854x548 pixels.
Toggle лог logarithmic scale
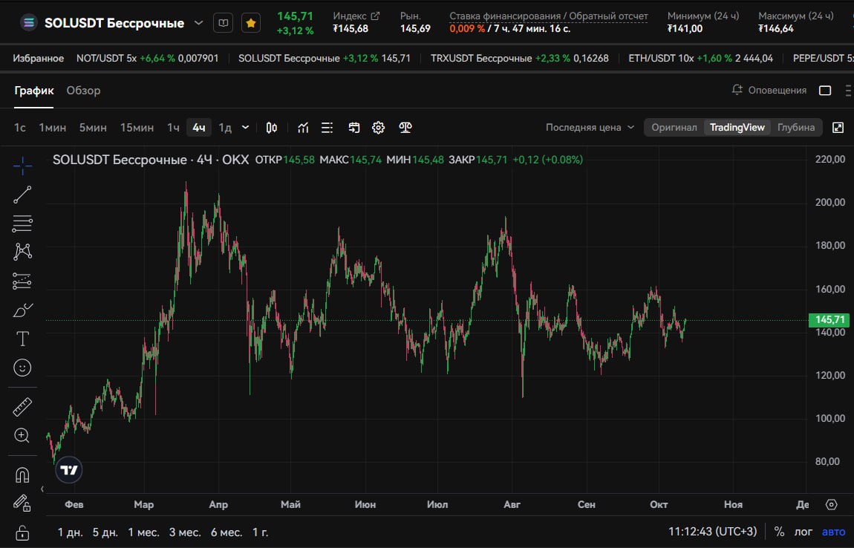(x=804, y=532)
